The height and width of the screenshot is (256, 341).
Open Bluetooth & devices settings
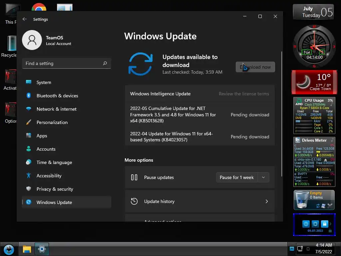(67, 96)
